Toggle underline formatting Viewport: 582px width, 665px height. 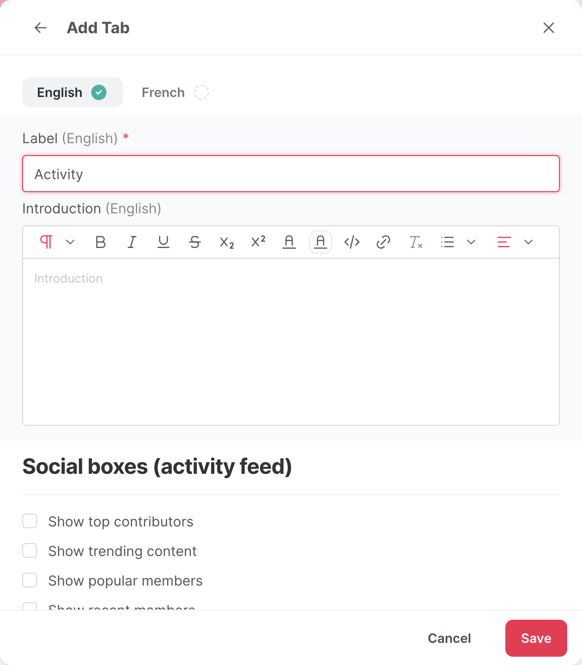click(x=164, y=242)
